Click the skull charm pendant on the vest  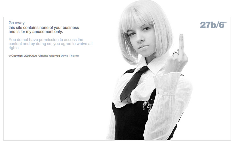(x=145, y=104)
